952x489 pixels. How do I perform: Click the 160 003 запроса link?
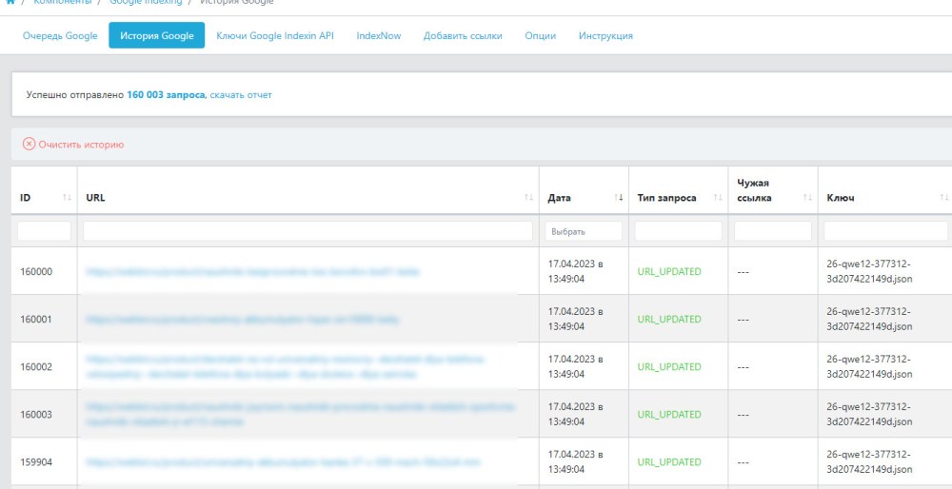pos(166,95)
